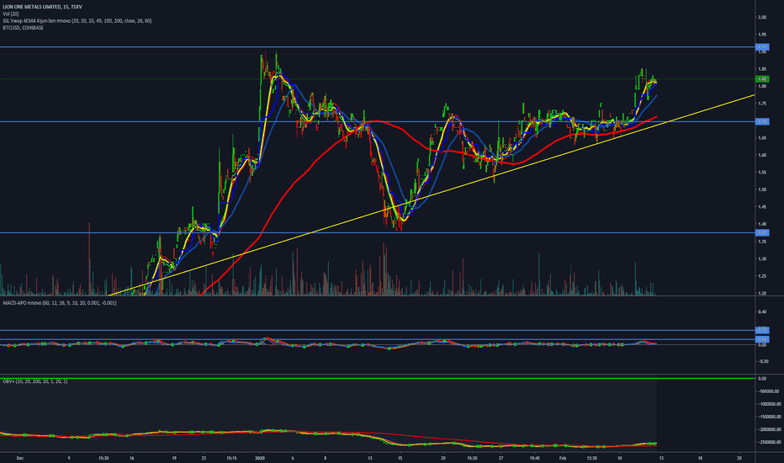Click the 1.60 price scale tick
Image resolution: width=784 pixels, height=463 pixels.
tap(762, 155)
